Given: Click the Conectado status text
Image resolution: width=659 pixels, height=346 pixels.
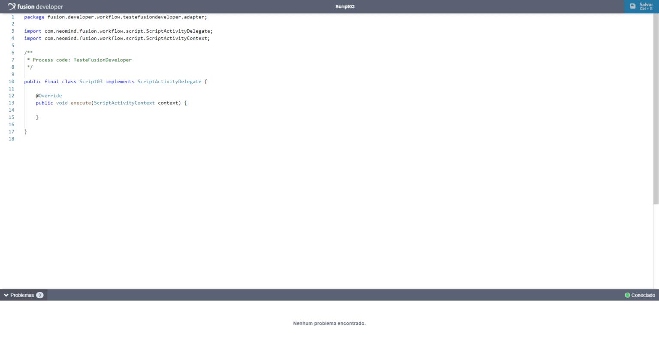Looking at the screenshot, I should pos(643,295).
